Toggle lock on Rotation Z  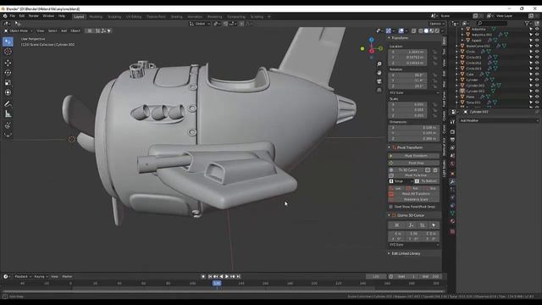(x=434, y=86)
